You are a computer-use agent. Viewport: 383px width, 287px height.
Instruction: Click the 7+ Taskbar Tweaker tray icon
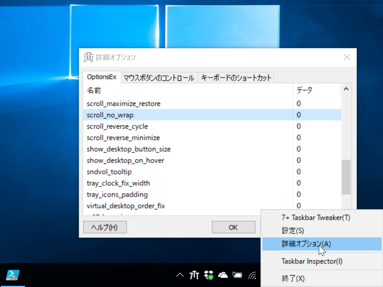point(194,275)
